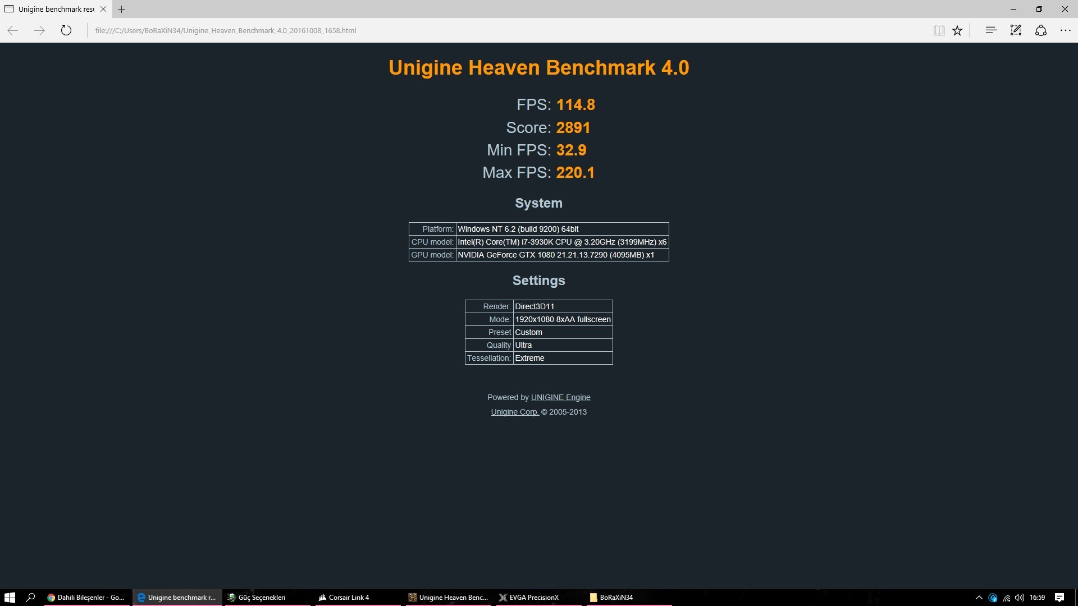Screen dimensions: 1078x606
Task: Show hidden tray icons chevron
Action: (979, 598)
